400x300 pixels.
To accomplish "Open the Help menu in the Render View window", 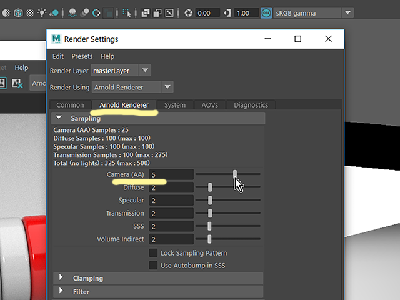I will click(x=21, y=67).
